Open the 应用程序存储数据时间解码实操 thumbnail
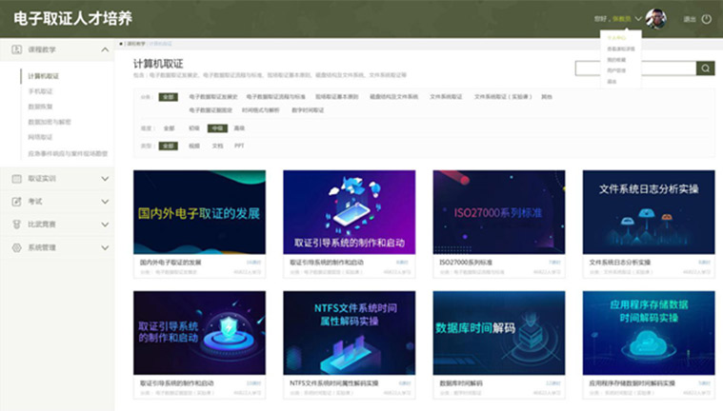 (x=649, y=333)
